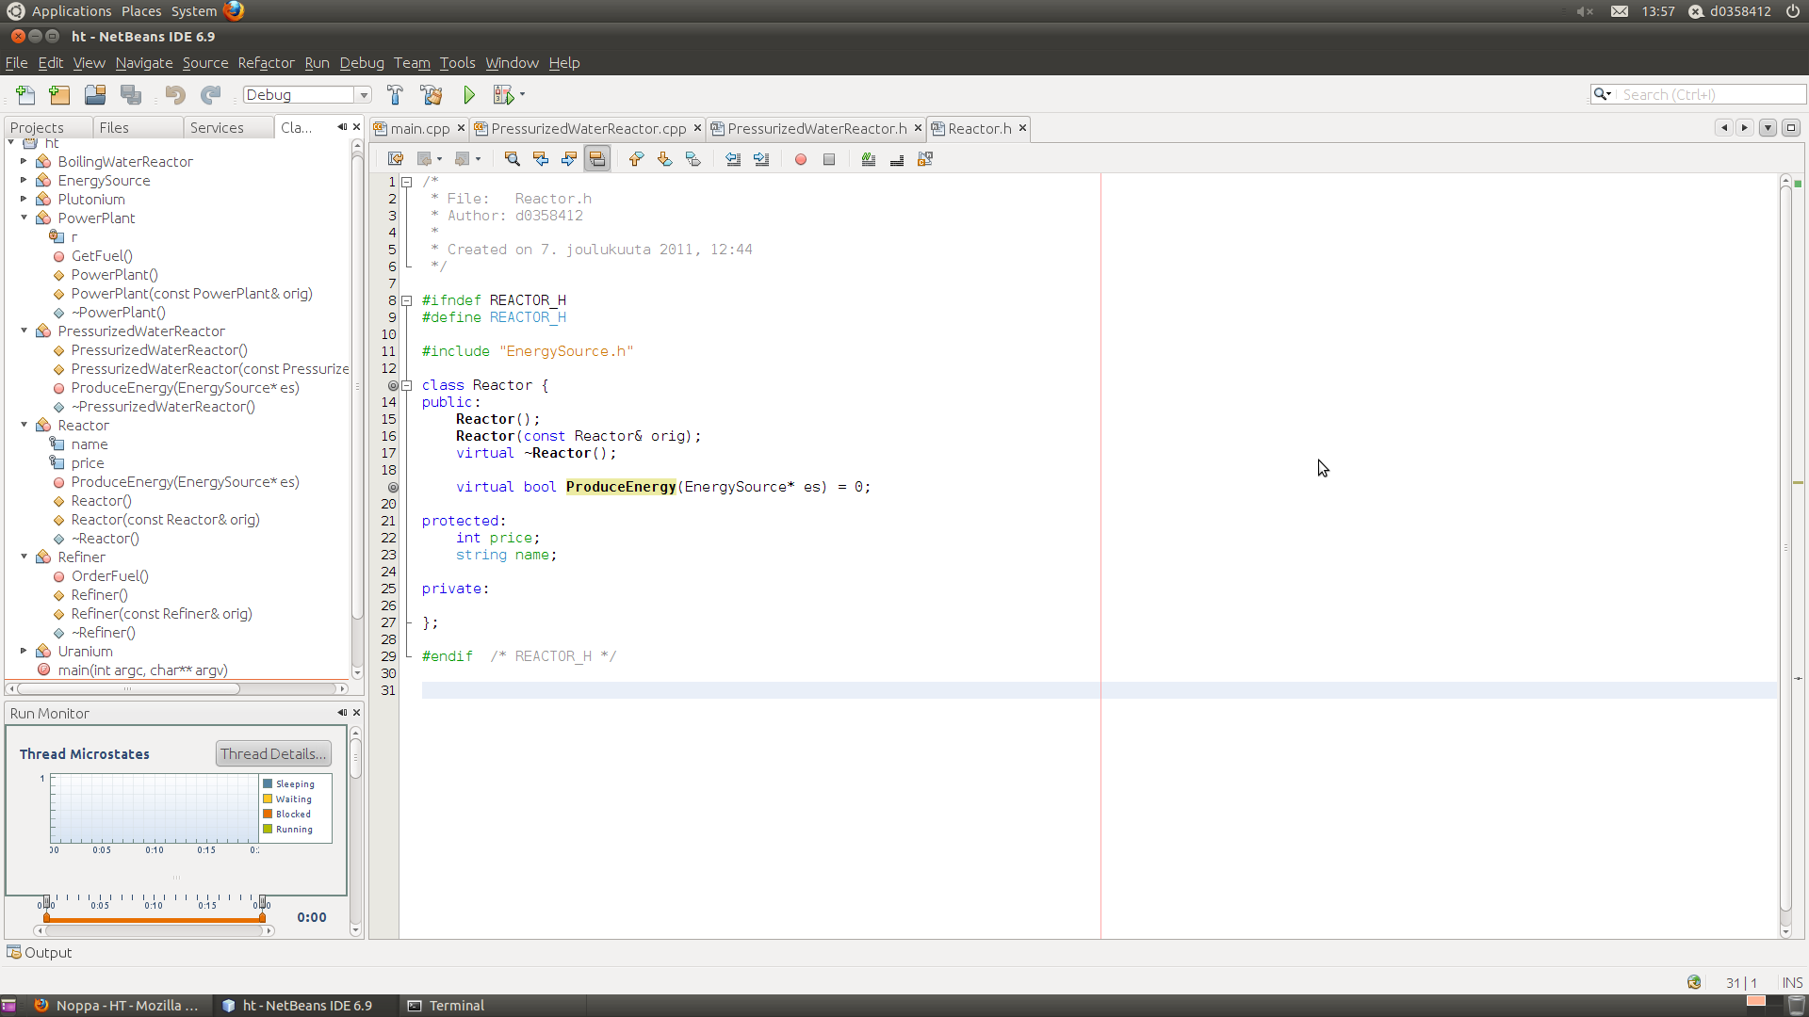1809x1017 pixels.
Task: Expand the BoilingWaterReactor tree node
Action: point(24,162)
